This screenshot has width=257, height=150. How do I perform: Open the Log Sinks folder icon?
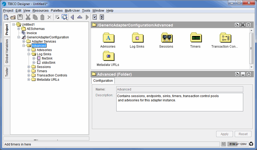click(137, 38)
